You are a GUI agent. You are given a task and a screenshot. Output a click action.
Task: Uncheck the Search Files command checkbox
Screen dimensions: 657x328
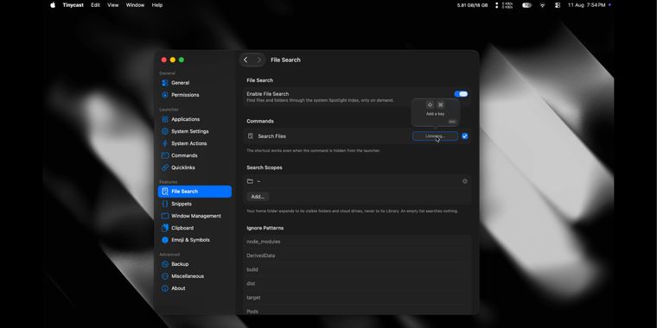point(465,136)
